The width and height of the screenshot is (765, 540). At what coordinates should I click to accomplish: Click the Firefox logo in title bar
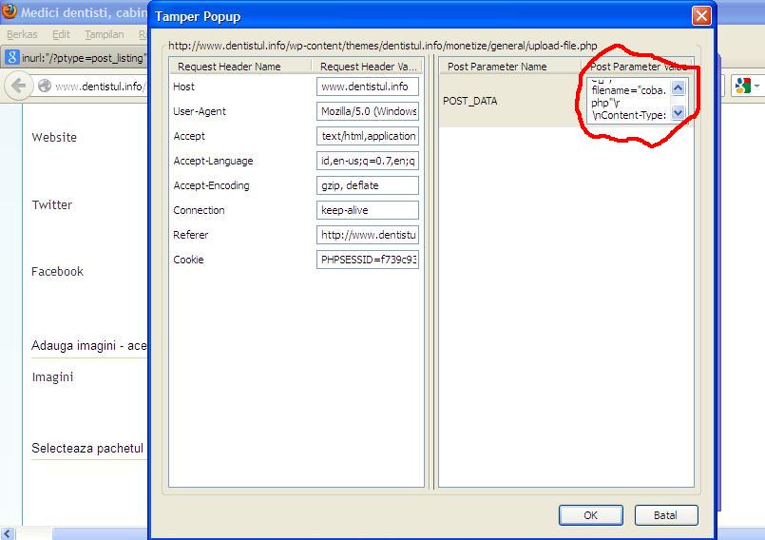(x=10, y=11)
